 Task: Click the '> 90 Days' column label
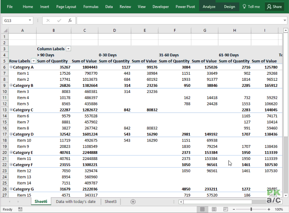[x=45, y=55]
